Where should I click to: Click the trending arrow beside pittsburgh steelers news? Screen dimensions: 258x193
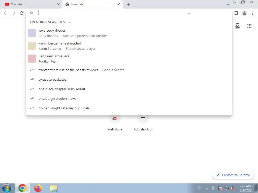click(x=32, y=99)
